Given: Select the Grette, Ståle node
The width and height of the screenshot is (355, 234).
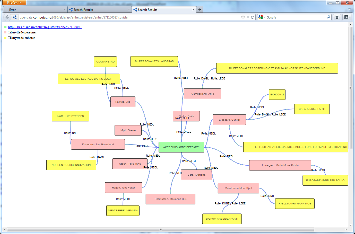Looking at the screenshot, I should [186, 116].
